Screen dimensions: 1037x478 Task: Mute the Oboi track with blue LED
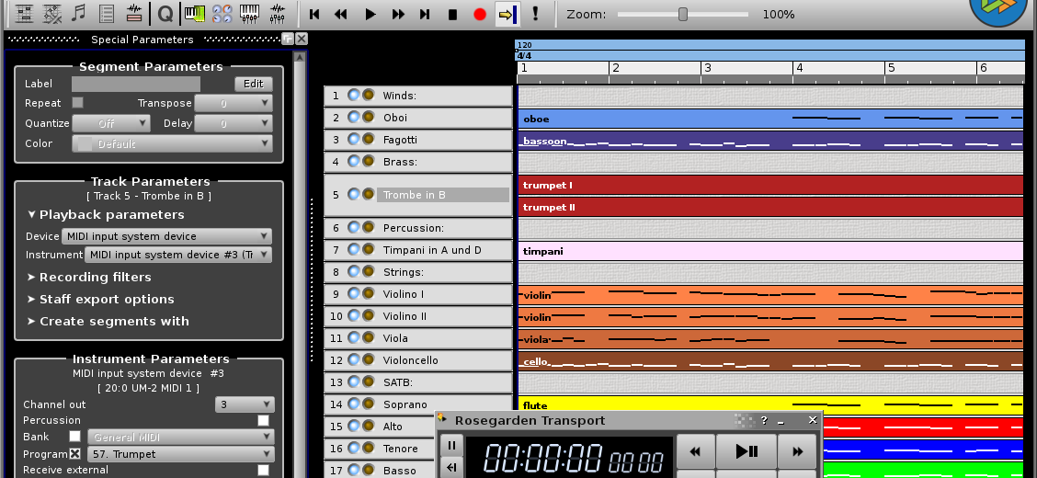pyautogui.click(x=354, y=118)
